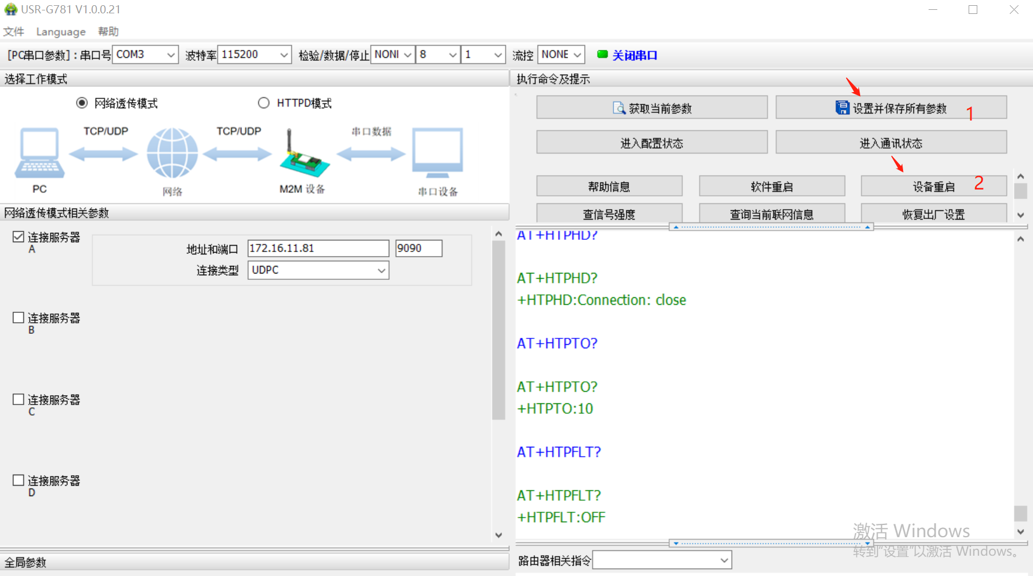This screenshot has height=576, width=1033.
Task: Click the green serial port status indicator
Action: [602, 54]
